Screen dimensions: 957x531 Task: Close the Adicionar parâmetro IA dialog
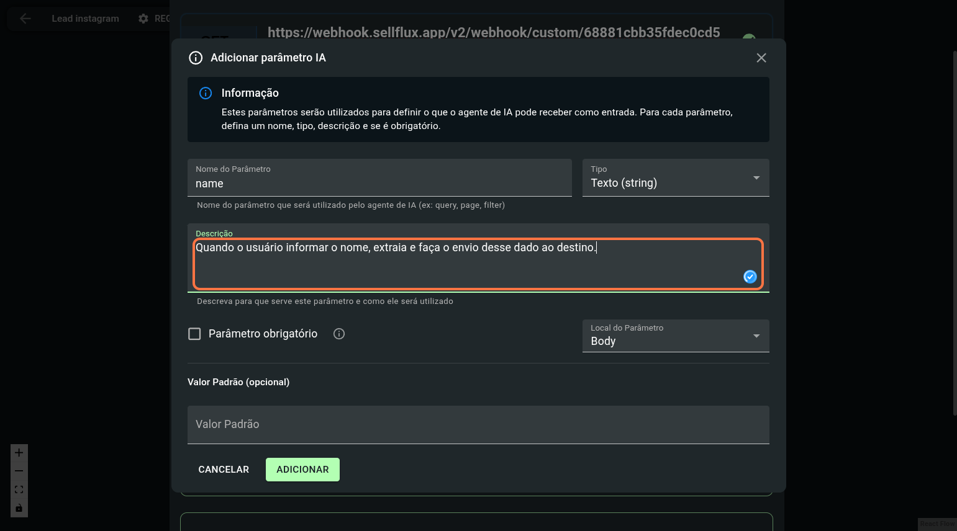(761, 58)
